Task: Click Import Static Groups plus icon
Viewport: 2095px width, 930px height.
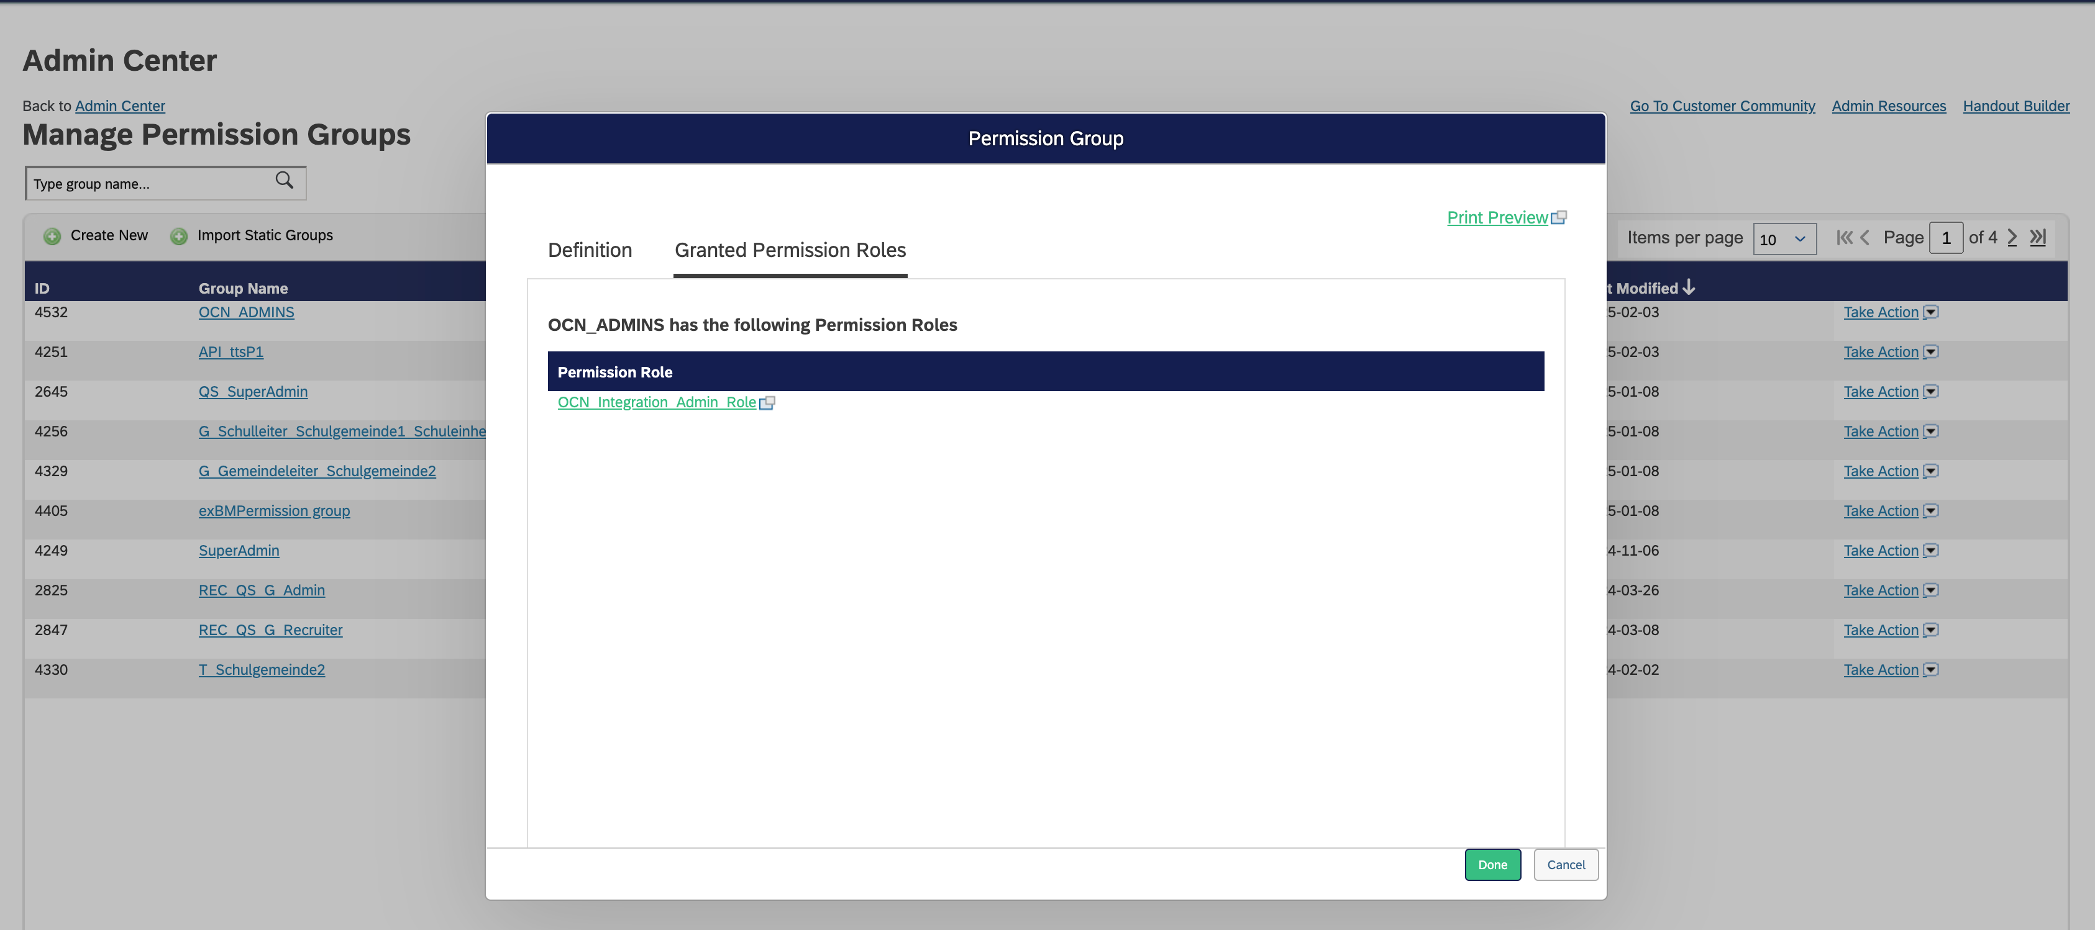Action: coord(178,237)
